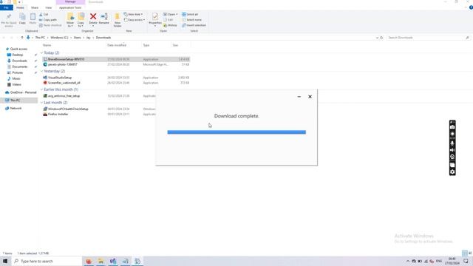Open the Properties icon in ribbon
This screenshot has height=266, width=473.
pyautogui.click(x=155, y=16)
